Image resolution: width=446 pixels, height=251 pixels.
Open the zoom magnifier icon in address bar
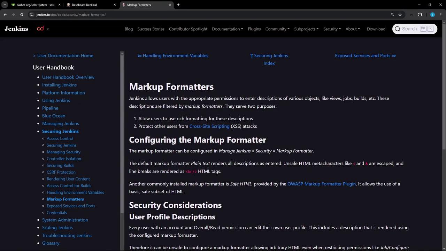click(x=392, y=15)
